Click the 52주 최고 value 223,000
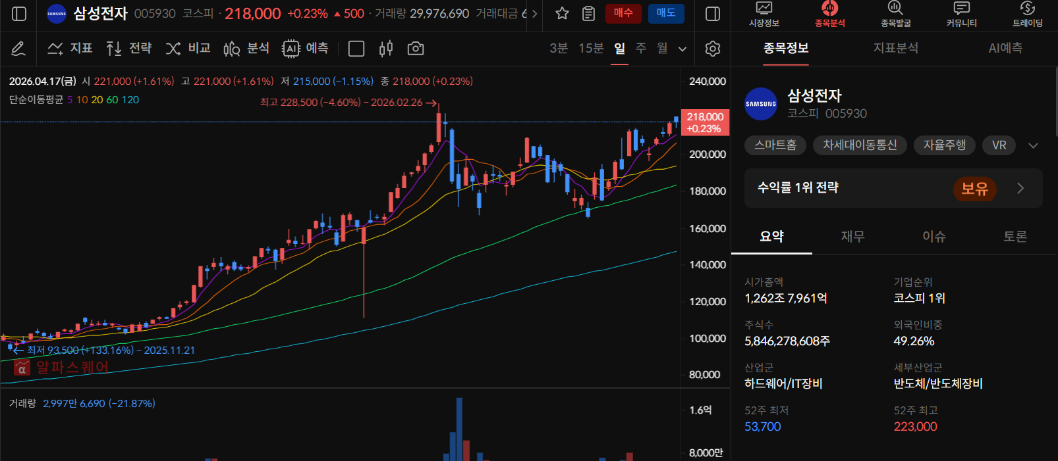1058x461 pixels. 916,427
